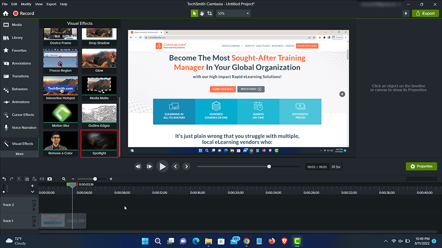This screenshot has height=248, width=442.
Task: Toggle Track 1 visibility eye icon
Action: pyautogui.click(x=34, y=217)
